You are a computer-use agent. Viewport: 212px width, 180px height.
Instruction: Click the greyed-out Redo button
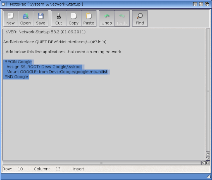click(x=122, y=19)
